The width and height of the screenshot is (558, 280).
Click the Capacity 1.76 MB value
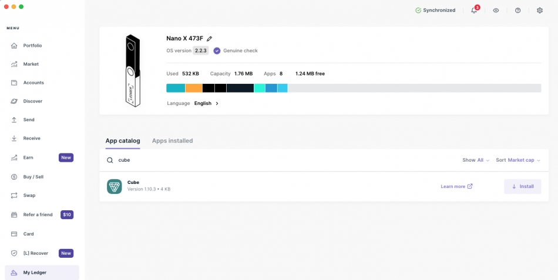pos(243,74)
